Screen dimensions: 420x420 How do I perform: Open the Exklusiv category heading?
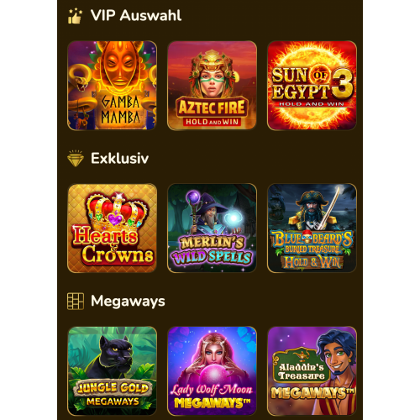pyautogui.click(x=119, y=158)
